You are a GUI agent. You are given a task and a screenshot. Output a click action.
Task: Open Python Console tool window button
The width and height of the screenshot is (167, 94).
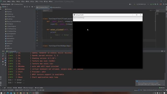(x=39, y=88)
